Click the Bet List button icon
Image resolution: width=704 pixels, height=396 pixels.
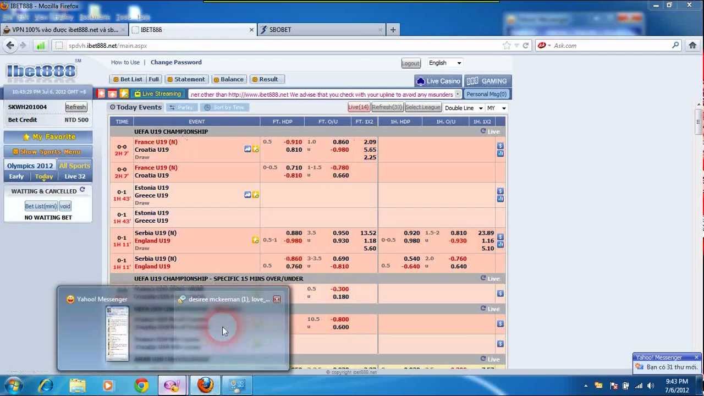coord(116,79)
